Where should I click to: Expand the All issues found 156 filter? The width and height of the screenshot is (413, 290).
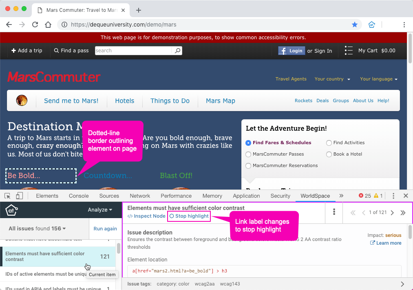click(37, 228)
